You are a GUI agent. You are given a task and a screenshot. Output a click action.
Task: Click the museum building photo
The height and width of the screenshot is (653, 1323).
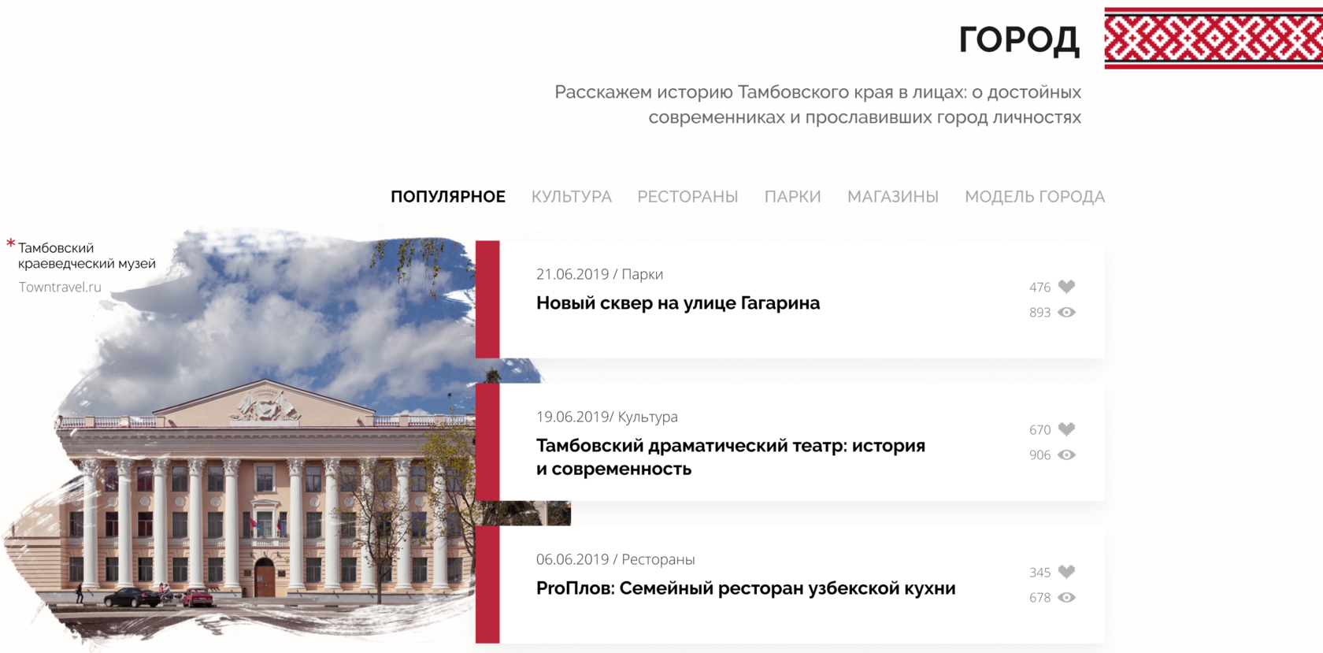point(260,488)
